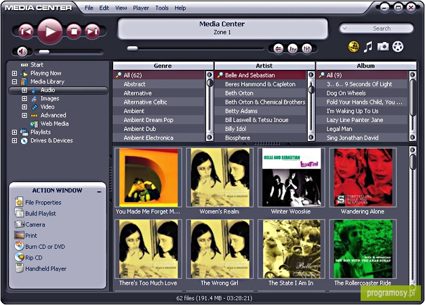
Task: Expand the Playing Now node
Action: tap(15, 73)
